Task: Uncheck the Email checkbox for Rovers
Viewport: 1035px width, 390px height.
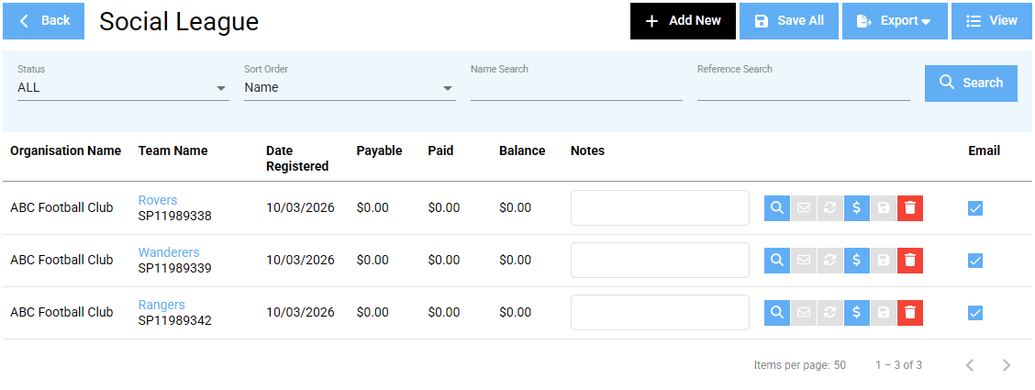Action: click(975, 208)
